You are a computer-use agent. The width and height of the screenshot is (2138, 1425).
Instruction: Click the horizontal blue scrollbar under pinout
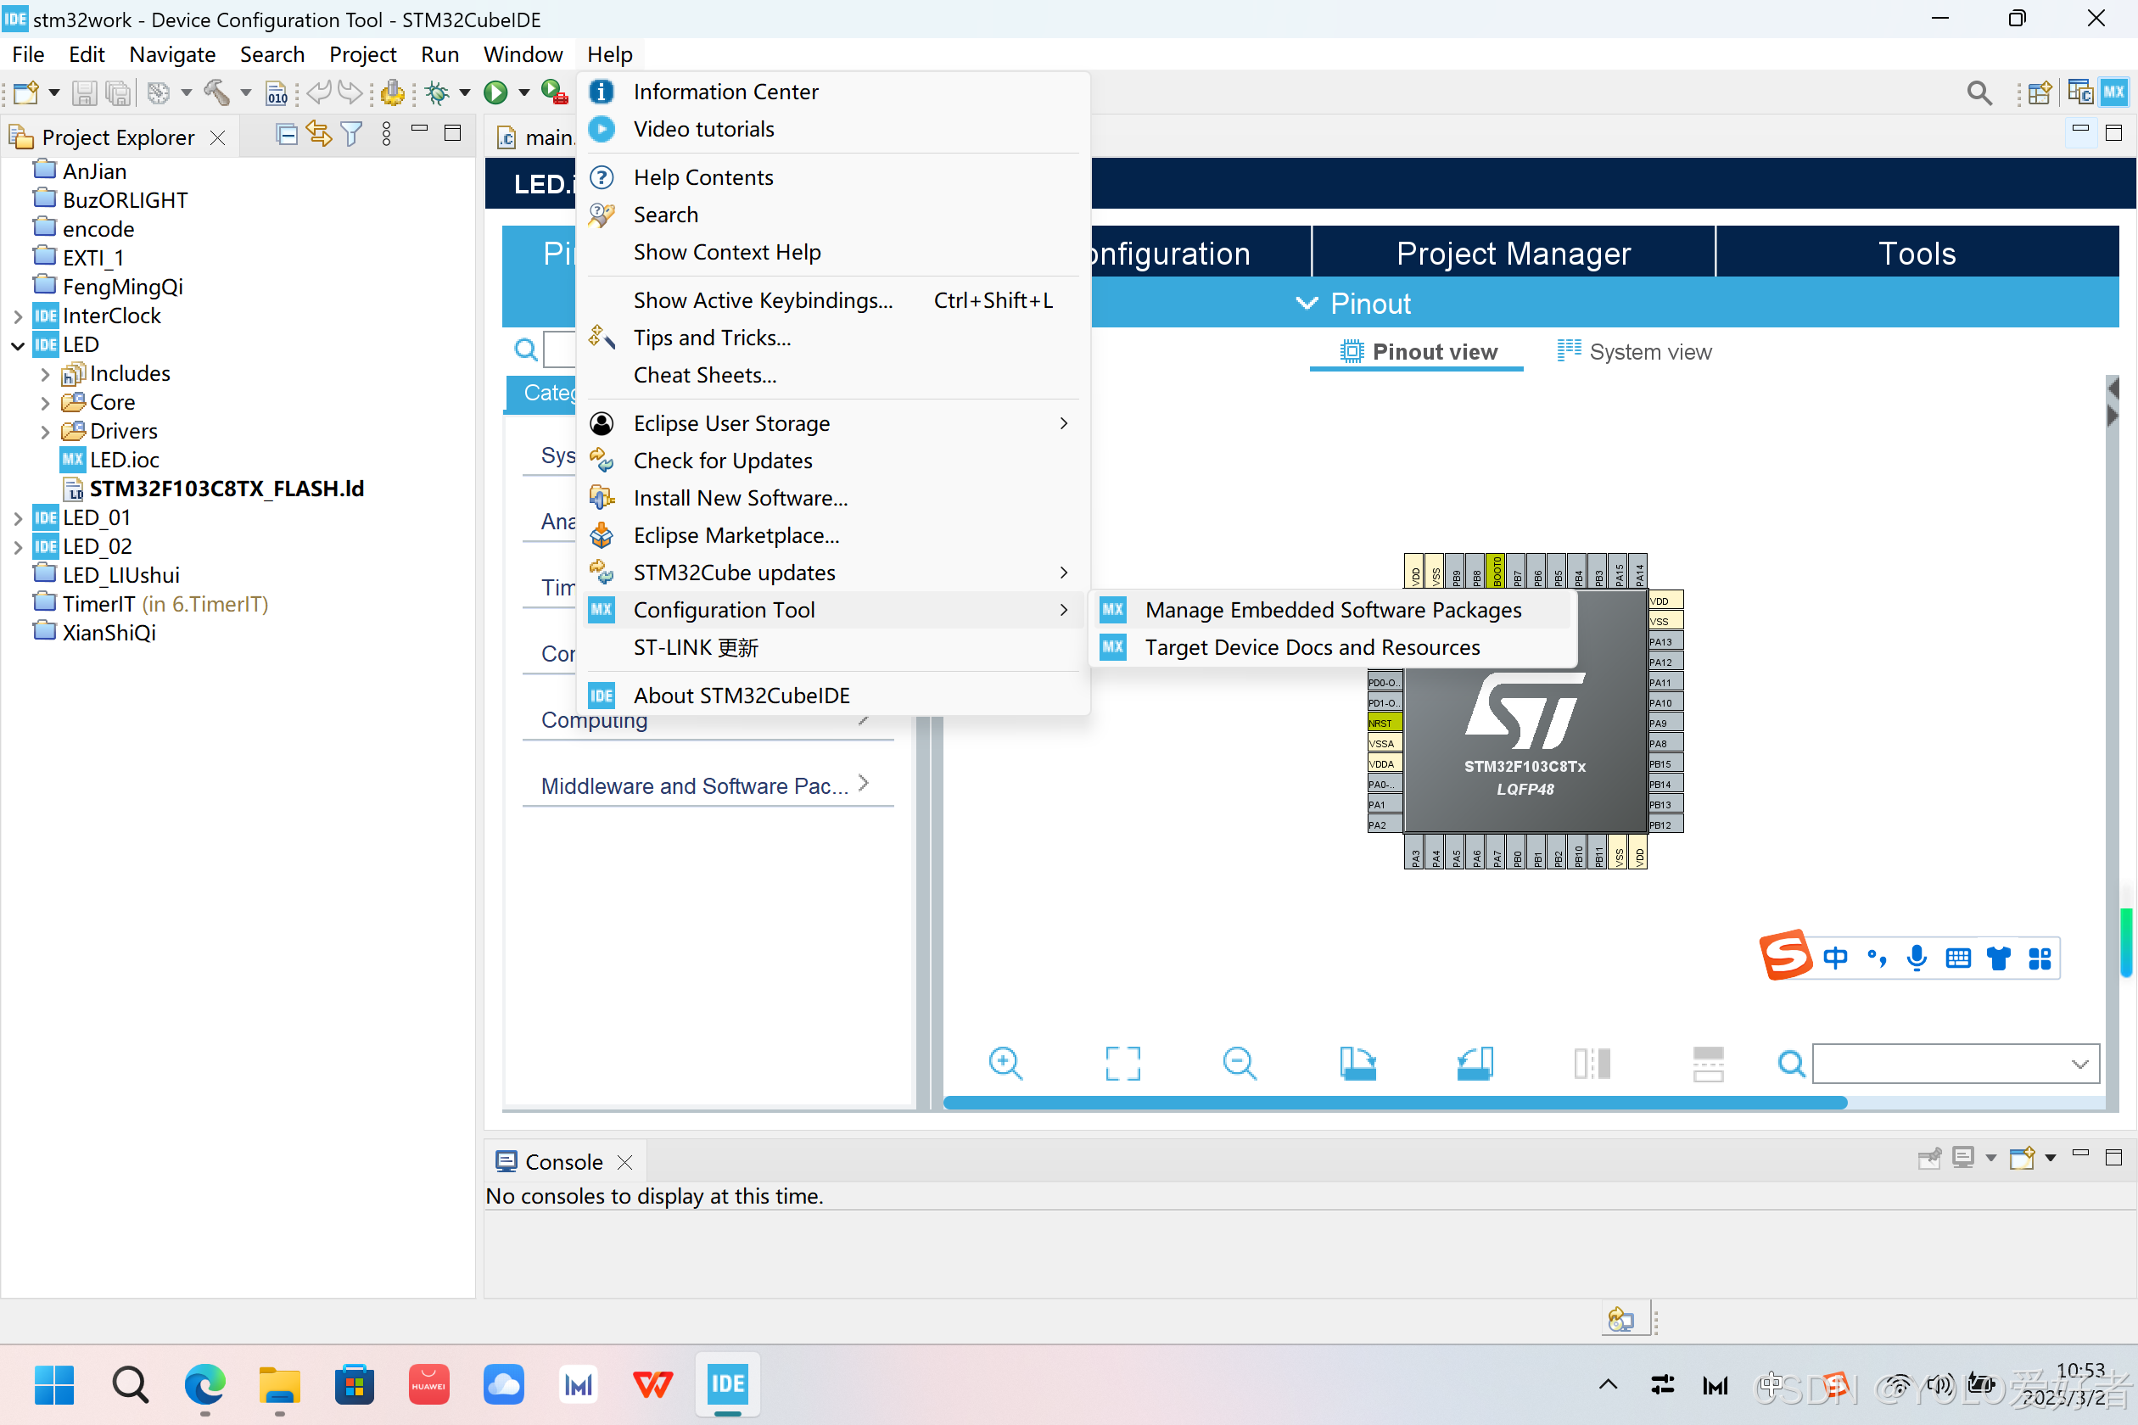click(1395, 1103)
